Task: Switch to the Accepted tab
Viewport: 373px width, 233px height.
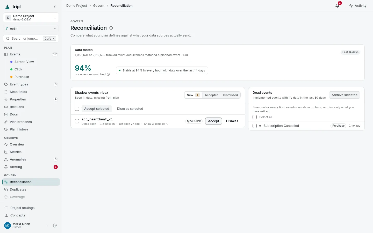Action: 212,95
